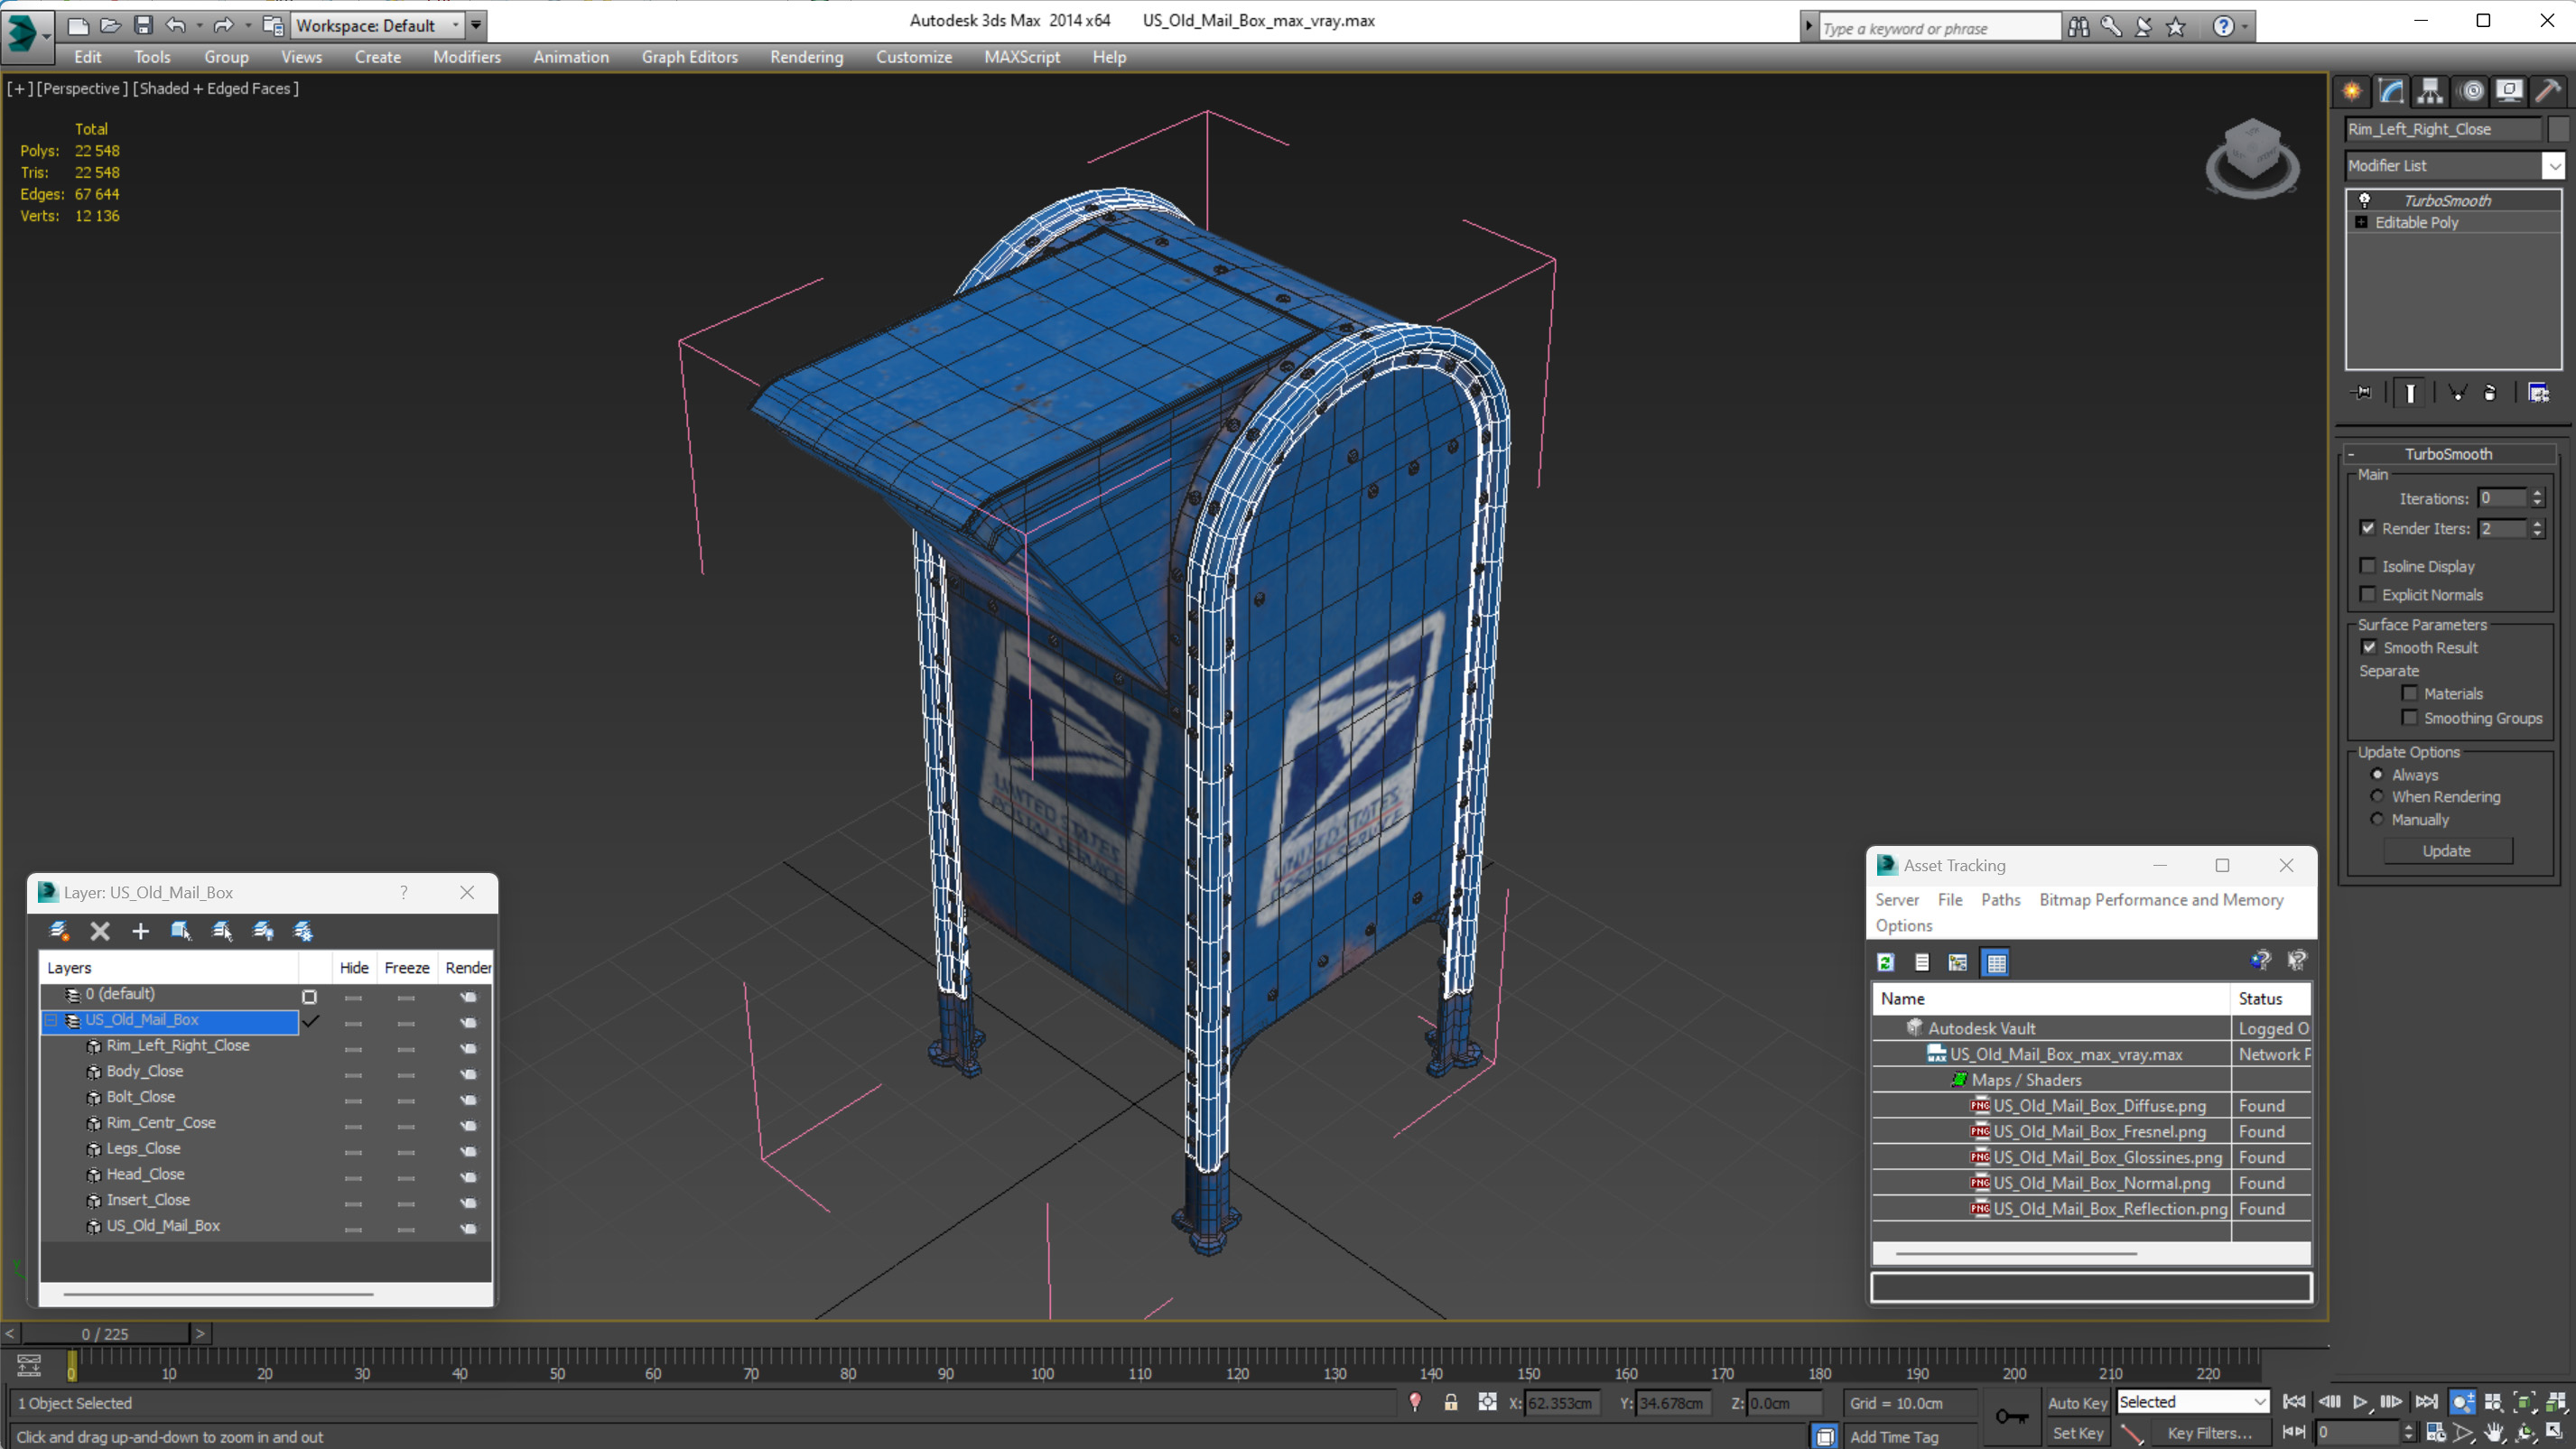
Task: Open the Display command panel tab
Action: [2509, 91]
